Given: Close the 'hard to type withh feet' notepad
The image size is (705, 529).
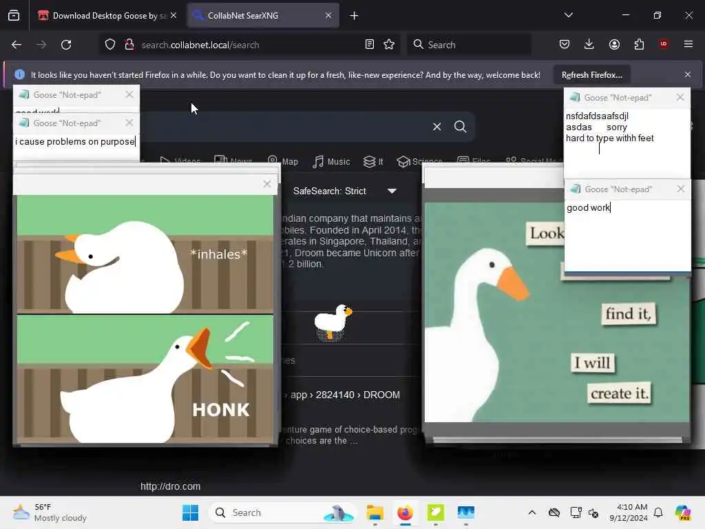Looking at the screenshot, I should coord(680,98).
